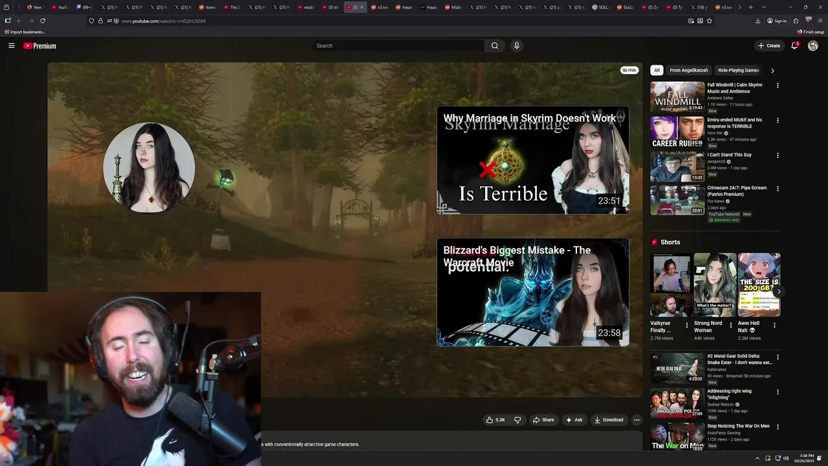Select From Angelikatosh chip

(x=689, y=70)
